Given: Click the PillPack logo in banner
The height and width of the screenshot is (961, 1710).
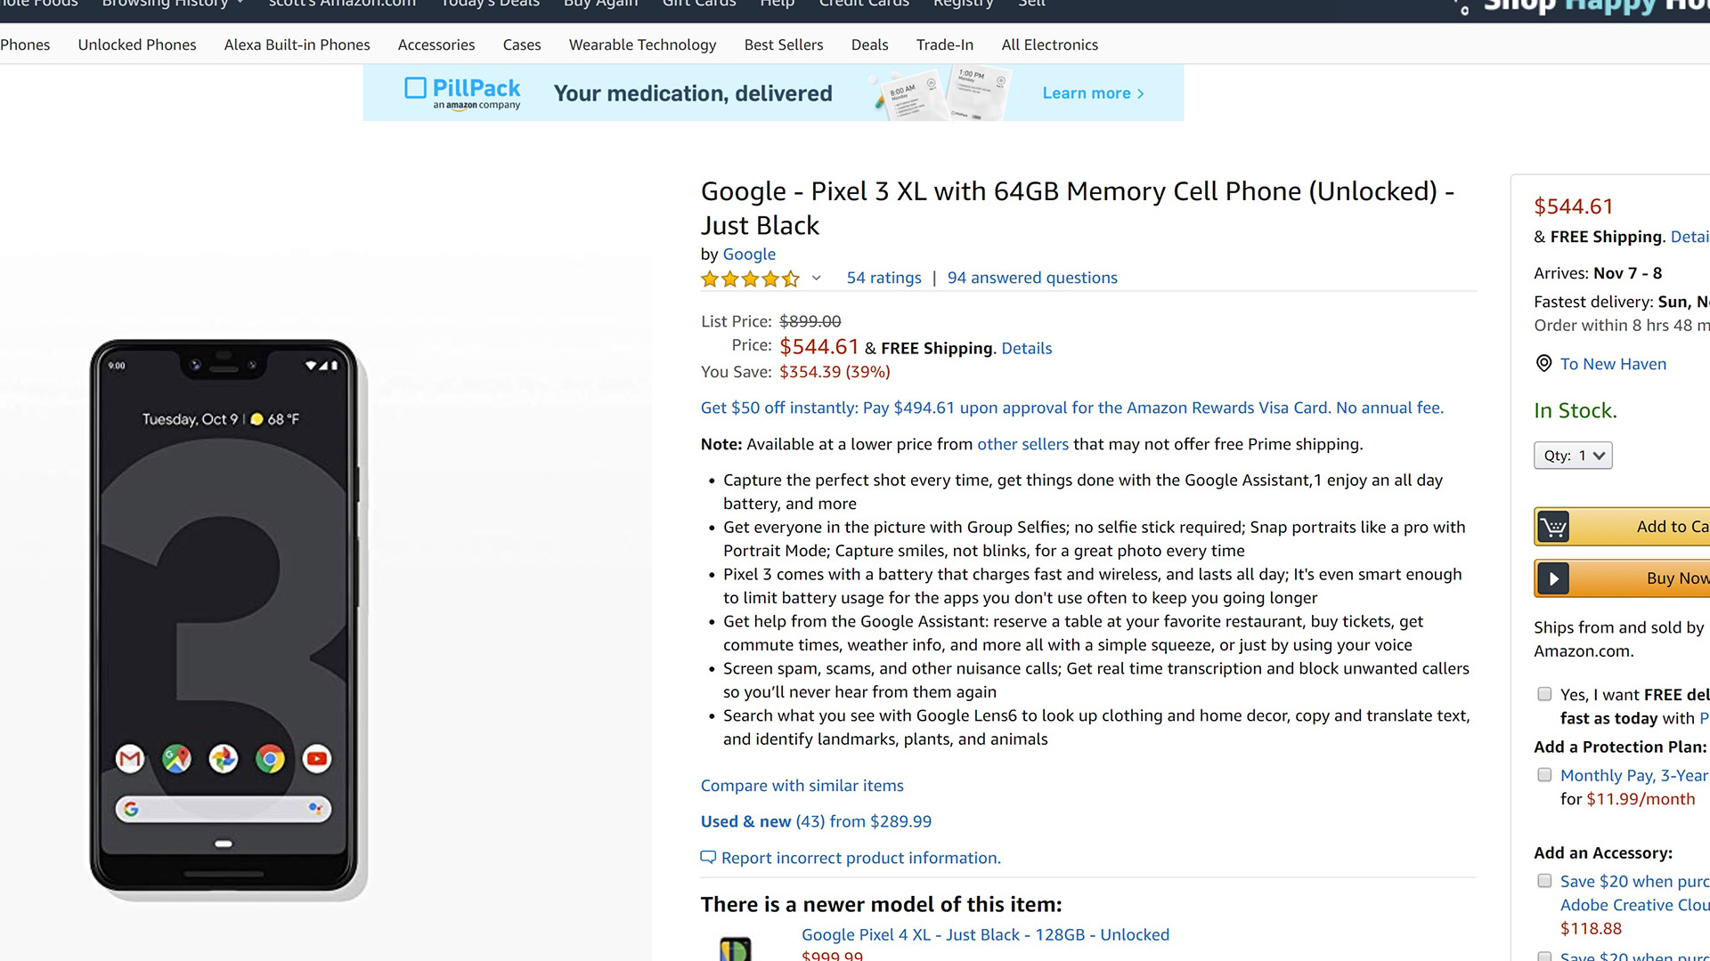Looking at the screenshot, I should tap(462, 93).
